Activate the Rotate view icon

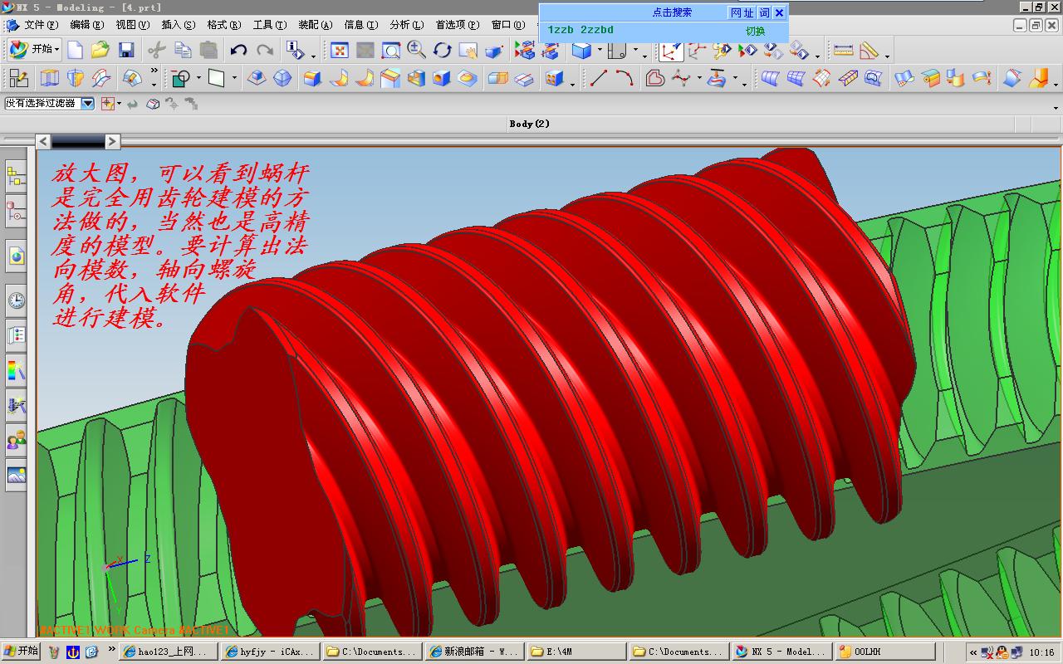[442, 51]
